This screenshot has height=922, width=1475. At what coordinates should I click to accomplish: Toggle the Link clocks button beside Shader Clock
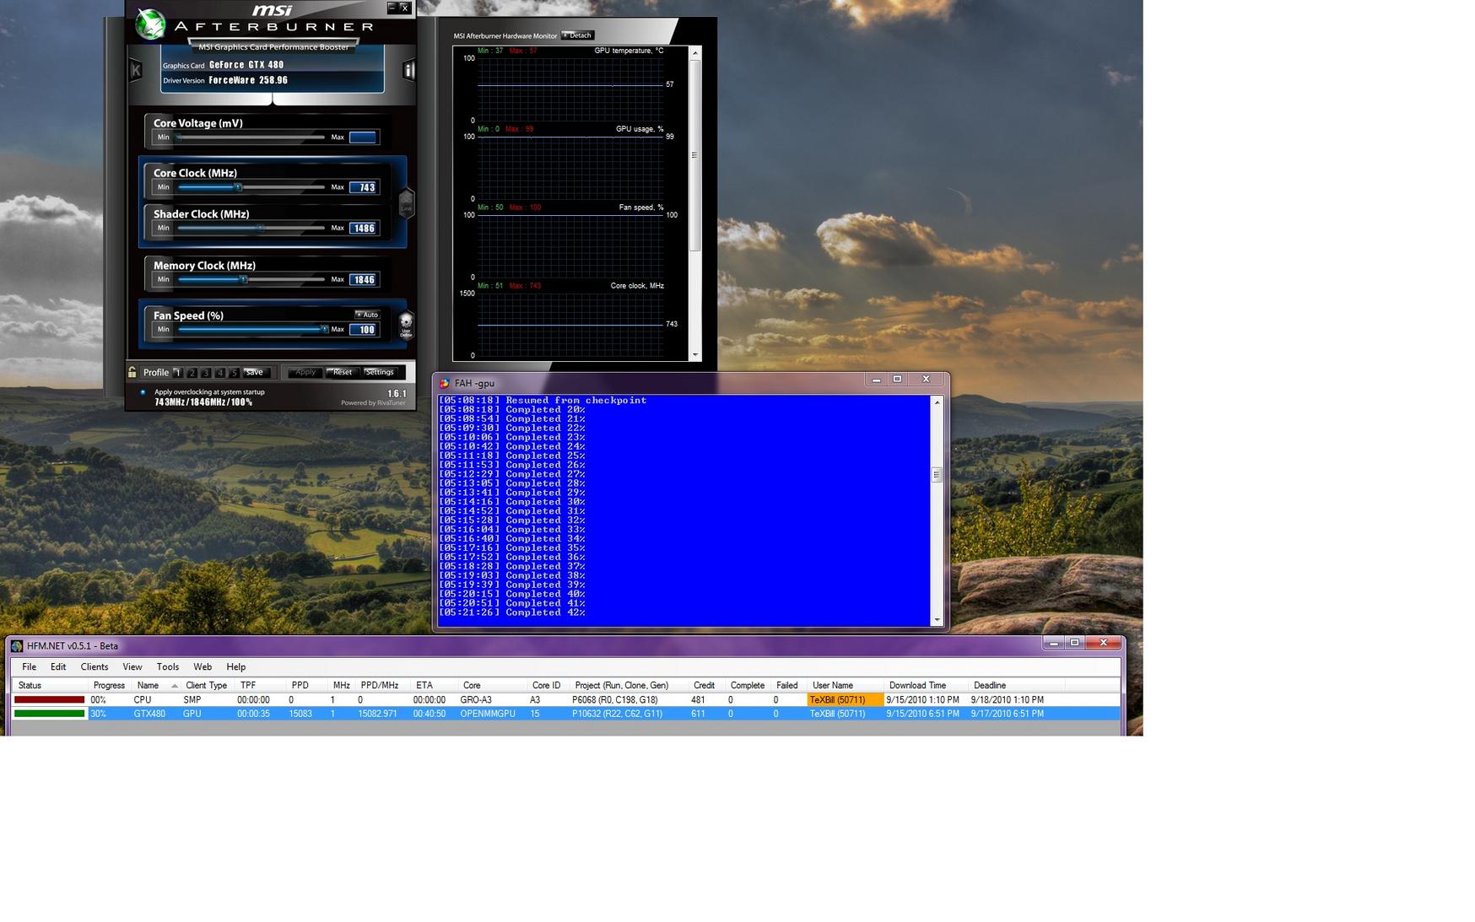coord(406,203)
